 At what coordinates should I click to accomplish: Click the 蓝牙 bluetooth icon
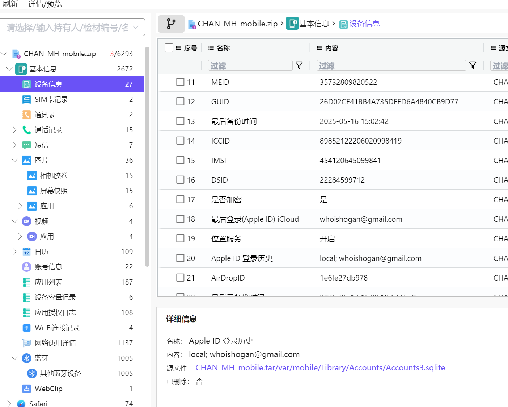(27, 358)
